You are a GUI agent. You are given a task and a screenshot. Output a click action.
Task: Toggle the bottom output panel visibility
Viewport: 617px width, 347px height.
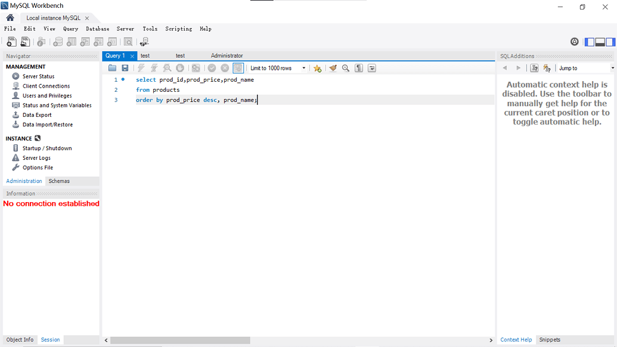tap(600, 42)
